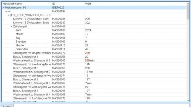Click the Wert value 119
Image resolution: width=191 pixels, height=107 pixels.
tap(87, 98)
